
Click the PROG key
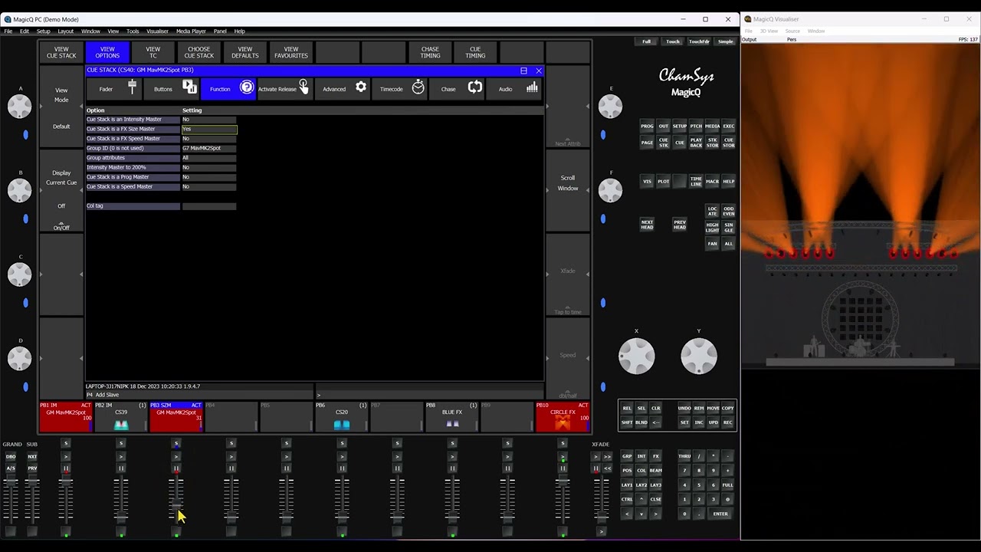[647, 126]
